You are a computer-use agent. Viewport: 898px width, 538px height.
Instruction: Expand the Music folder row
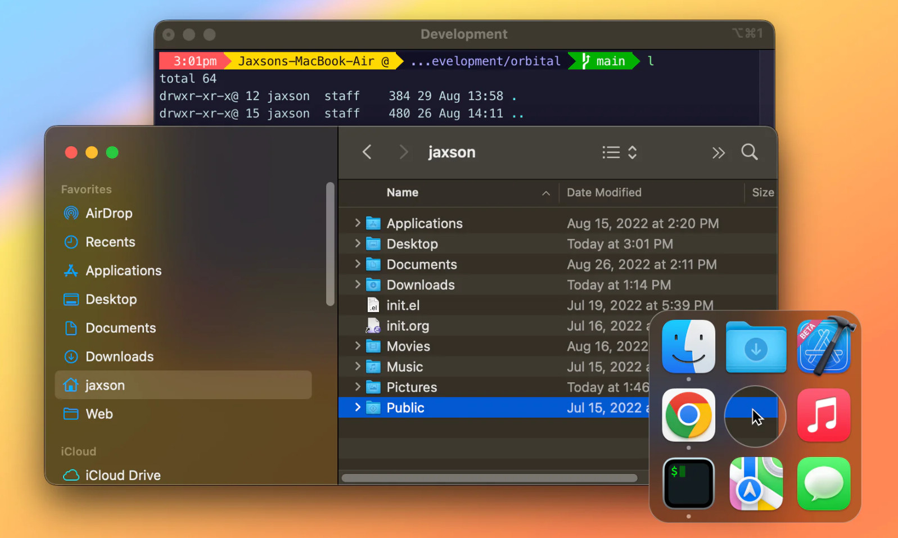click(x=357, y=367)
